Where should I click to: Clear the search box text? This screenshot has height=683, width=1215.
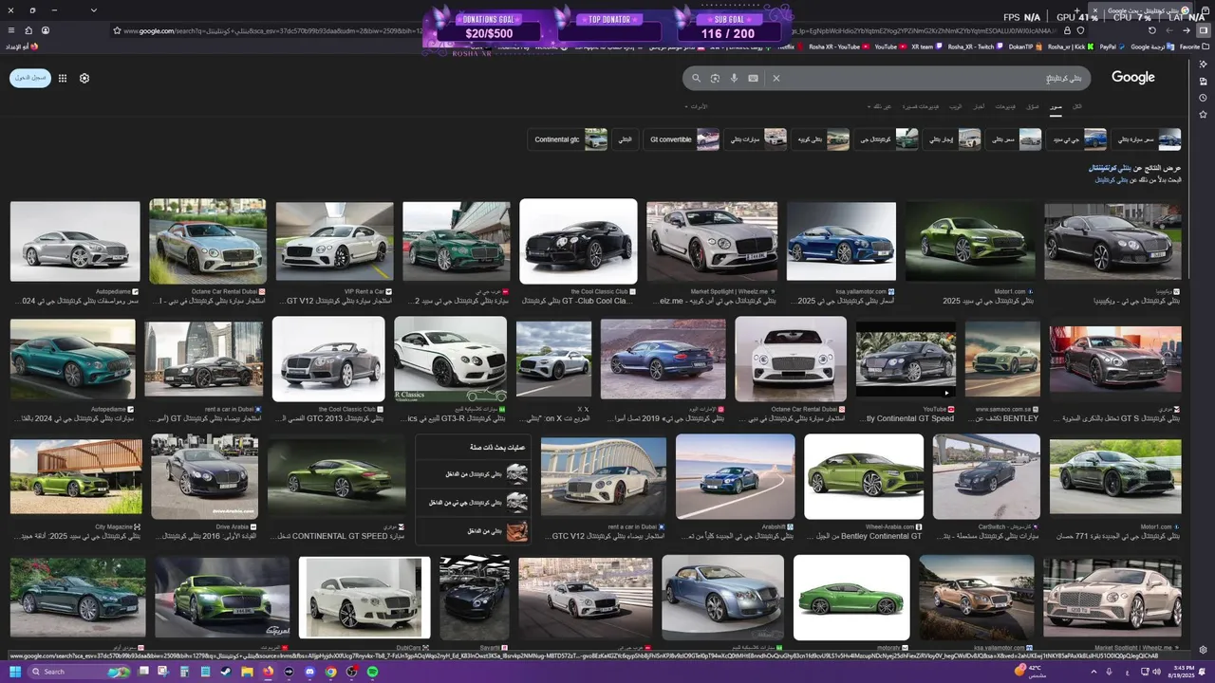click(776, 78)
